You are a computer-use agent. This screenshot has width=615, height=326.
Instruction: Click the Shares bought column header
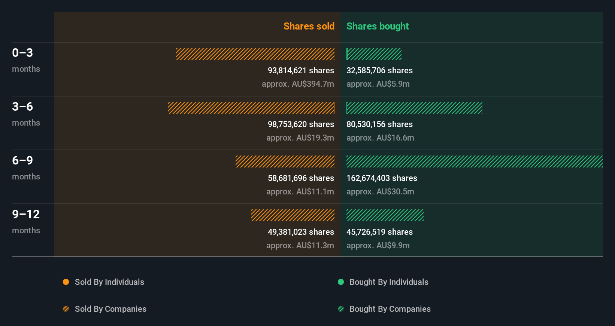click(378, 26)
